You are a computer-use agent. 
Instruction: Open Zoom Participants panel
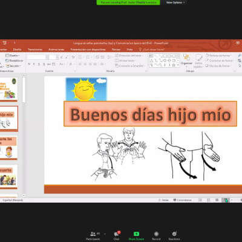point(93,236)
